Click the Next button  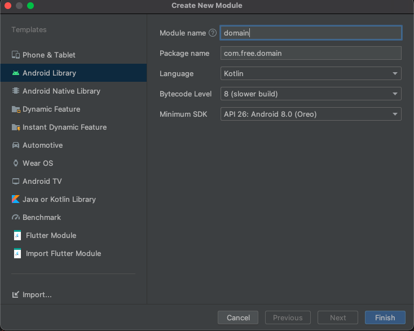pos(338,317)
